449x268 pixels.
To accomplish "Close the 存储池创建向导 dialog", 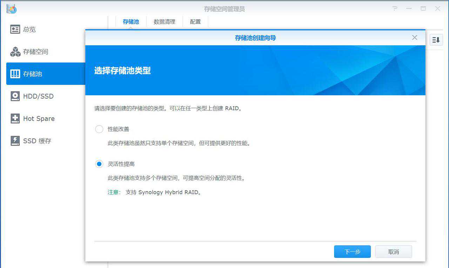I will pos(415,37).
